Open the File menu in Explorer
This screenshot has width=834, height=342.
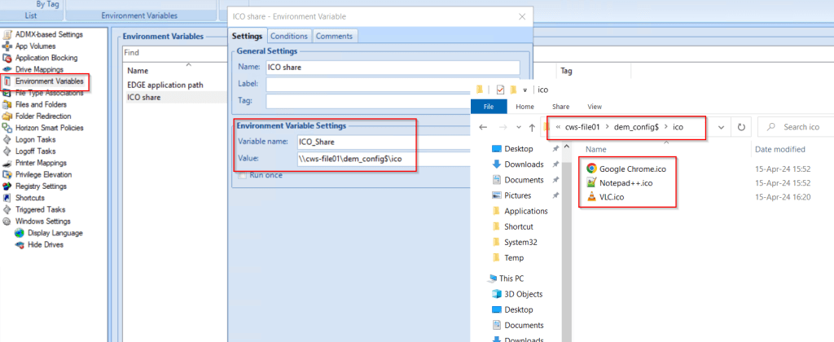489,107
